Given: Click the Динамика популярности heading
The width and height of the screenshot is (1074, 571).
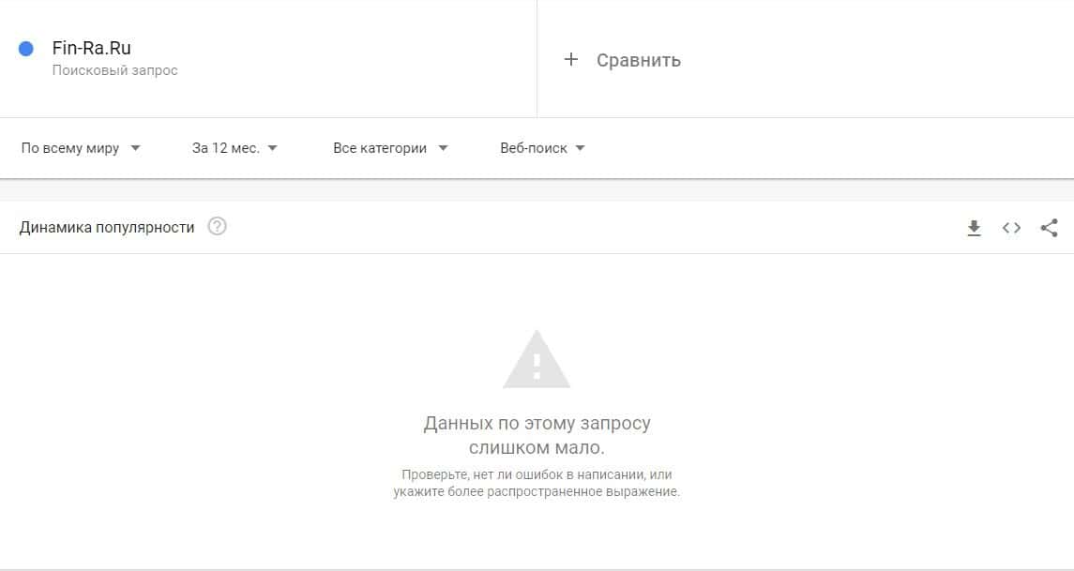Looking at the screenshot, I should (107, 227).
